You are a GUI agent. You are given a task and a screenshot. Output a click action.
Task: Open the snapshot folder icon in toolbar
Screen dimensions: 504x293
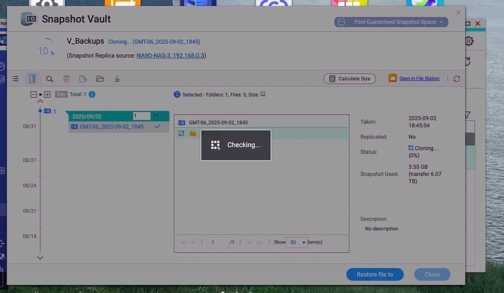point(100,78)
